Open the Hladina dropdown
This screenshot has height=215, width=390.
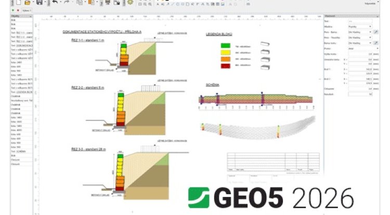pos(360,26)
